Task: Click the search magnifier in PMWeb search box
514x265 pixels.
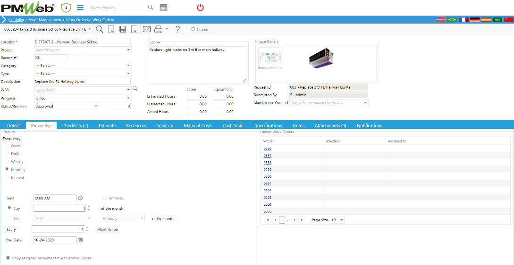Action: point(150,7)
